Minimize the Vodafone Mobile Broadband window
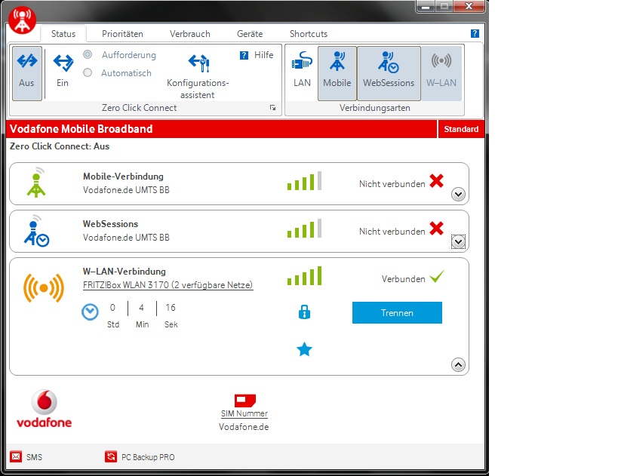This screenshot has width=618, height=476. (x=426, y=7)
